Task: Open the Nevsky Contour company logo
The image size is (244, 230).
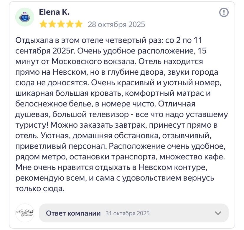Action: pyautogui.click(x=25, y=213)
